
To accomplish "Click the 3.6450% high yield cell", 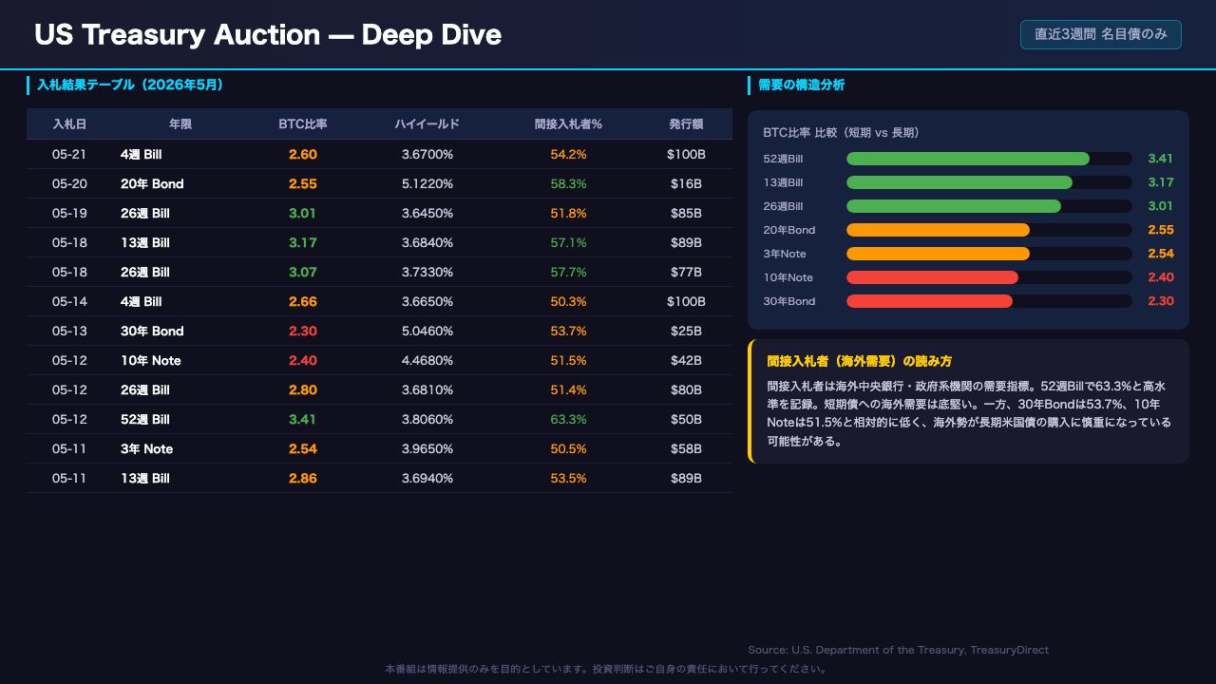I will [427, 213].
